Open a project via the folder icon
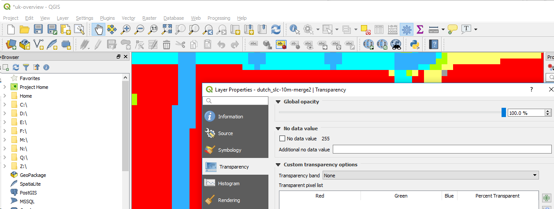Image resolution: width=554 pixels, height=209 pixels. (x=25, y=29)
